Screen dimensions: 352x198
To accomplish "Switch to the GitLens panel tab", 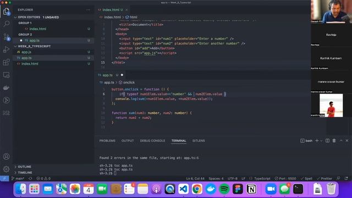I will pos(199,141).
